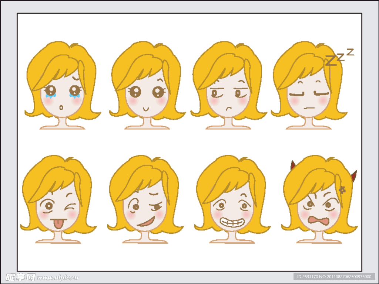Click the right red devil horn

click(x=354, y=176)
